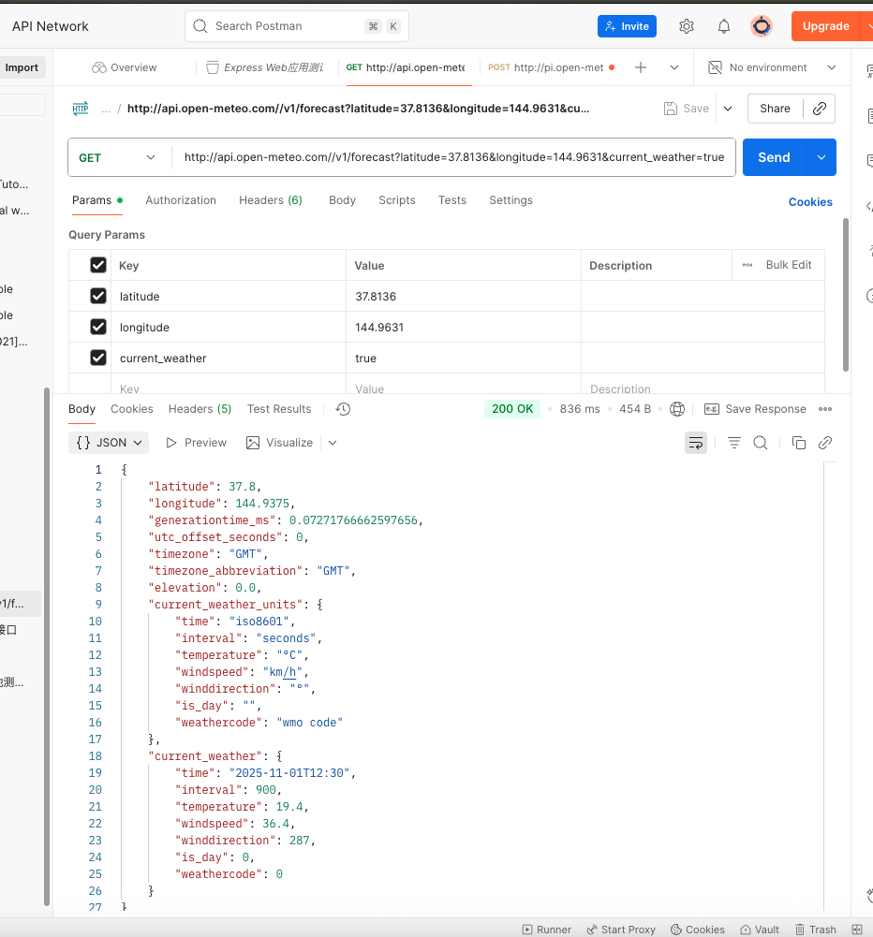Open the Tests tab
Image resolution: width=873 pixels, height=937 pixels.
click(452, 200)
